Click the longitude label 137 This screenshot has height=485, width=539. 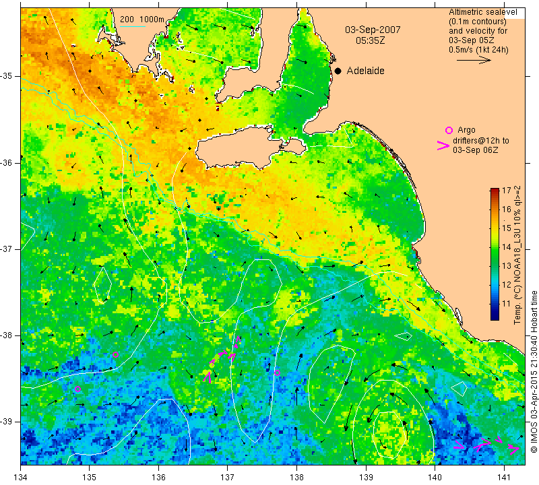(228, 478)
